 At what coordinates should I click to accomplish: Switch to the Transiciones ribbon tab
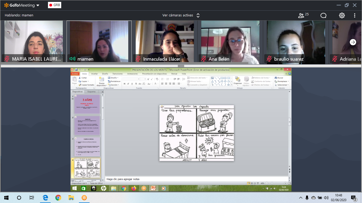117,74
